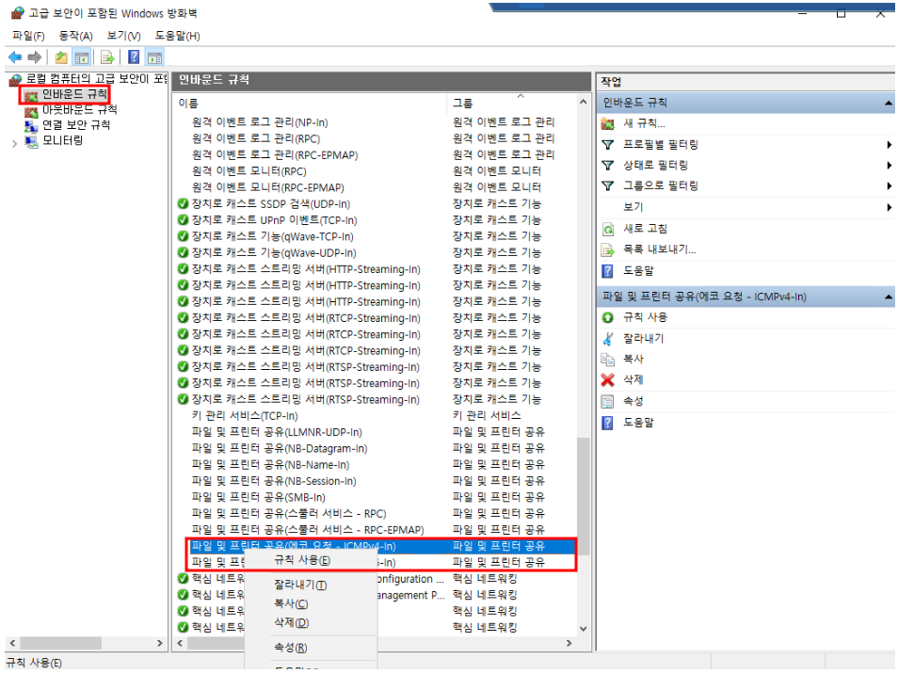Toggle the show/hide action pane toolbar icon
Viewport: 898px width, 674px height.
[154, 57]
